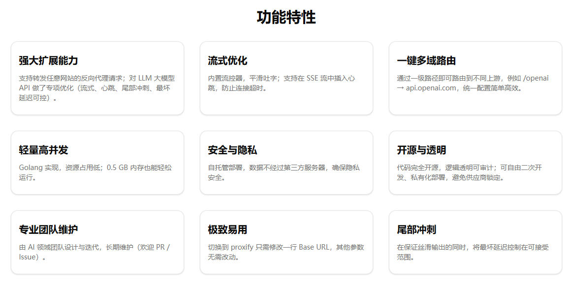Click the 流式优化 card title
Image resolution: width=573 pixels, height=285 pixels.
coord(227,61)
